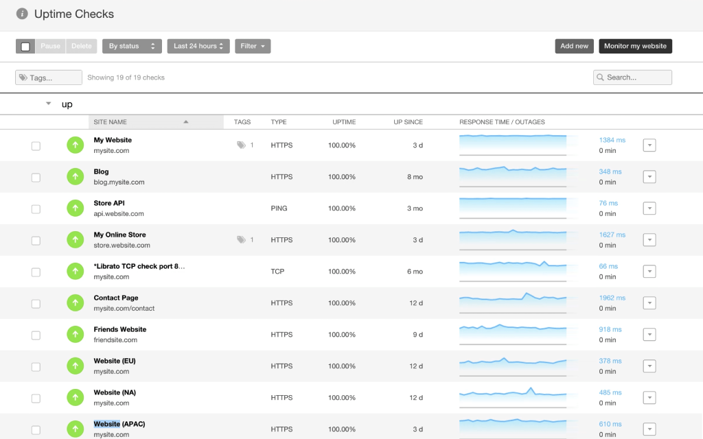Click the green status arrow for Store API

pyautogui.click(x=75, y=208)
